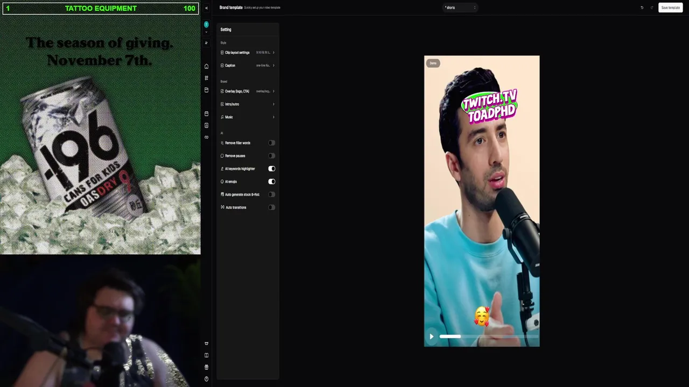Image resolution: width=689 pixels, height=387 pixels.
Task: Click the Remove filler words icon
Action: click(222, 143)
